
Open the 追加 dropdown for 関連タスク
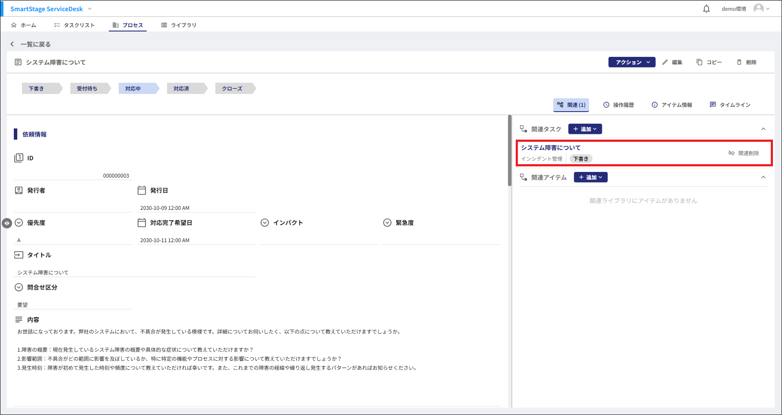[x=585, y=129]
